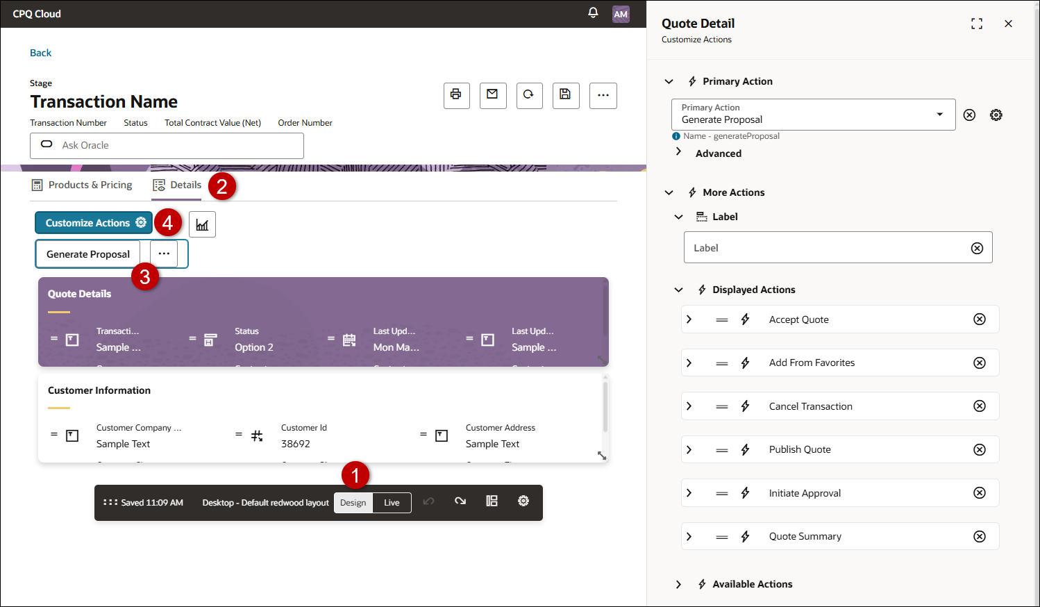Expand the Accept Quote action row
This screenshot has height=607, width=1040.
689,319
